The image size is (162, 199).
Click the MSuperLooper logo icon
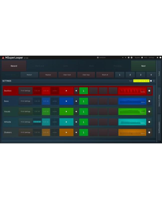pos(3,58)
